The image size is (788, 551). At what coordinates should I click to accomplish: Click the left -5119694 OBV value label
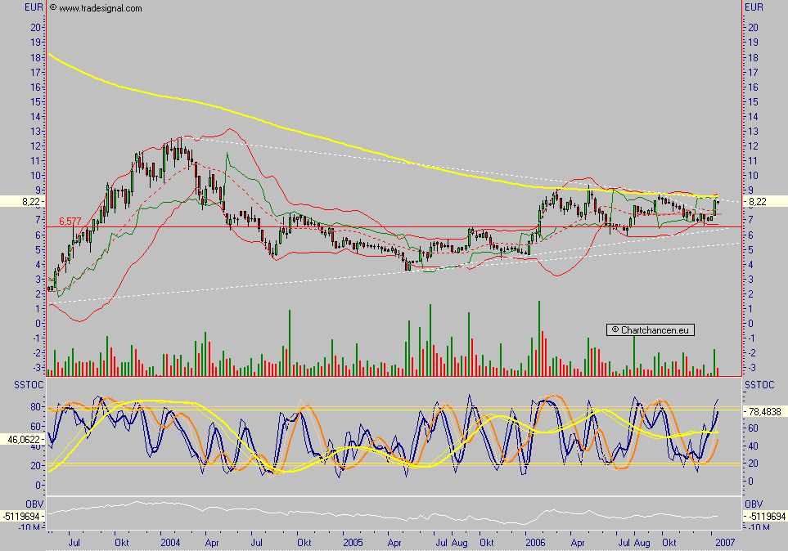click(x=22, y=517)
